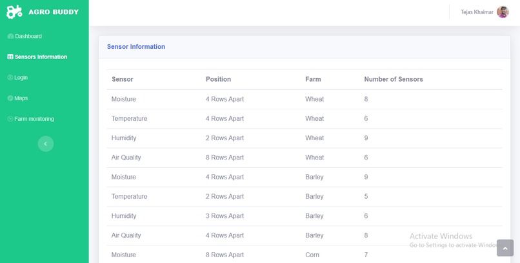This screenshot has width=520, height=263.
Task: Click the AGRO BUDDY brand title
Action: [x=54, y=12]
